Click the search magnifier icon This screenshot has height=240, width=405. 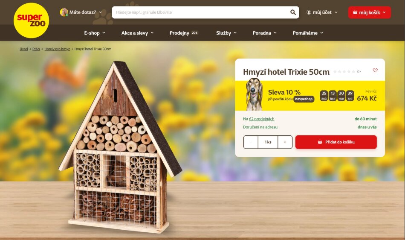pos(293,12)
